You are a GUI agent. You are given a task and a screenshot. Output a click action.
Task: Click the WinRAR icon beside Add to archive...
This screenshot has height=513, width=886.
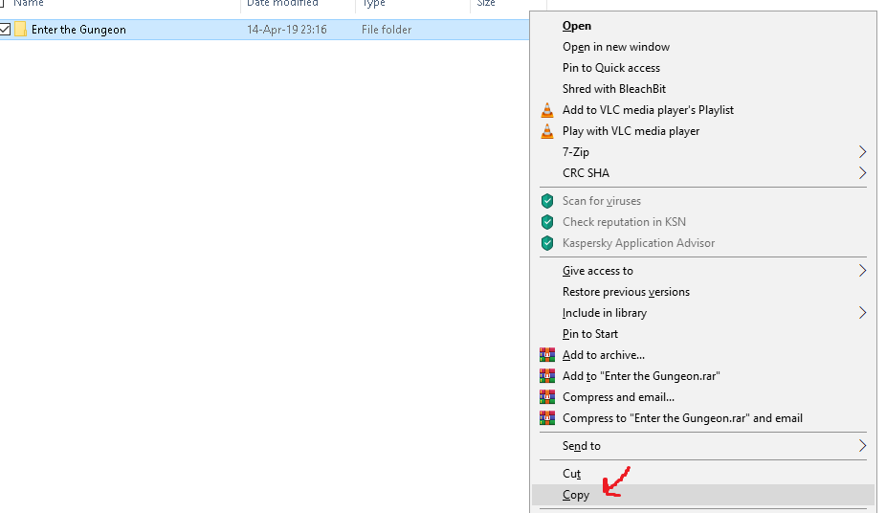tap(547, 355)
